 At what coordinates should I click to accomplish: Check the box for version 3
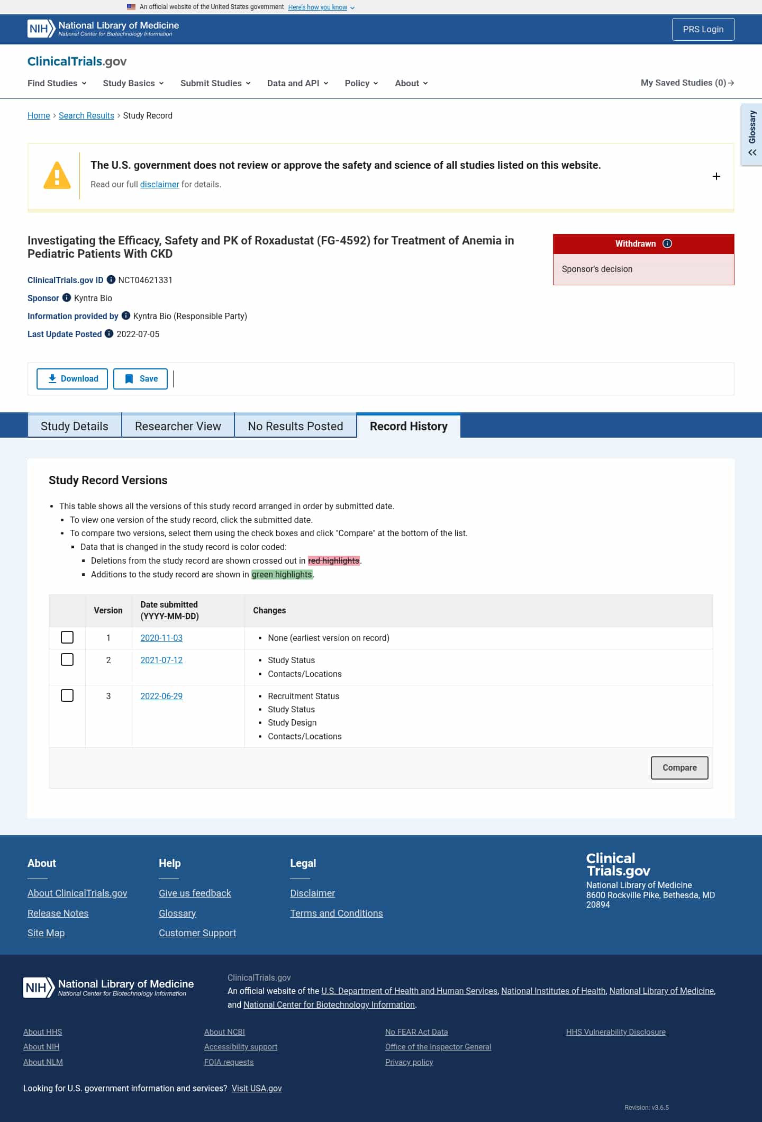tap(67, 695)
